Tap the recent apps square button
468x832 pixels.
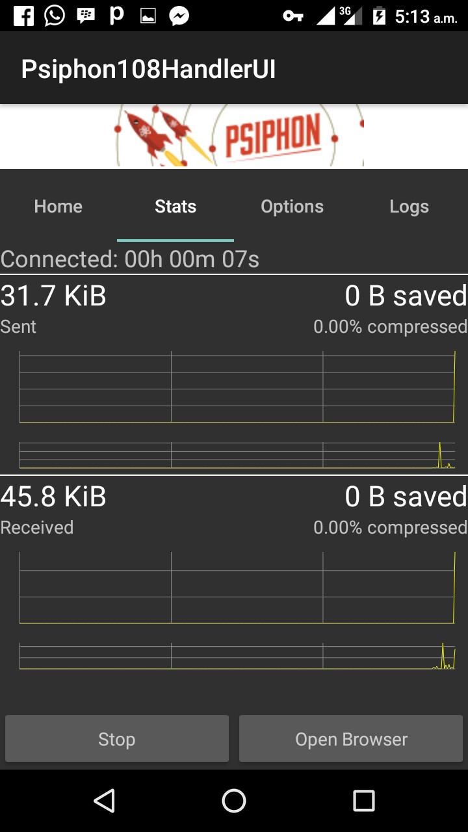pyautogui.click(x=364, y=801)
